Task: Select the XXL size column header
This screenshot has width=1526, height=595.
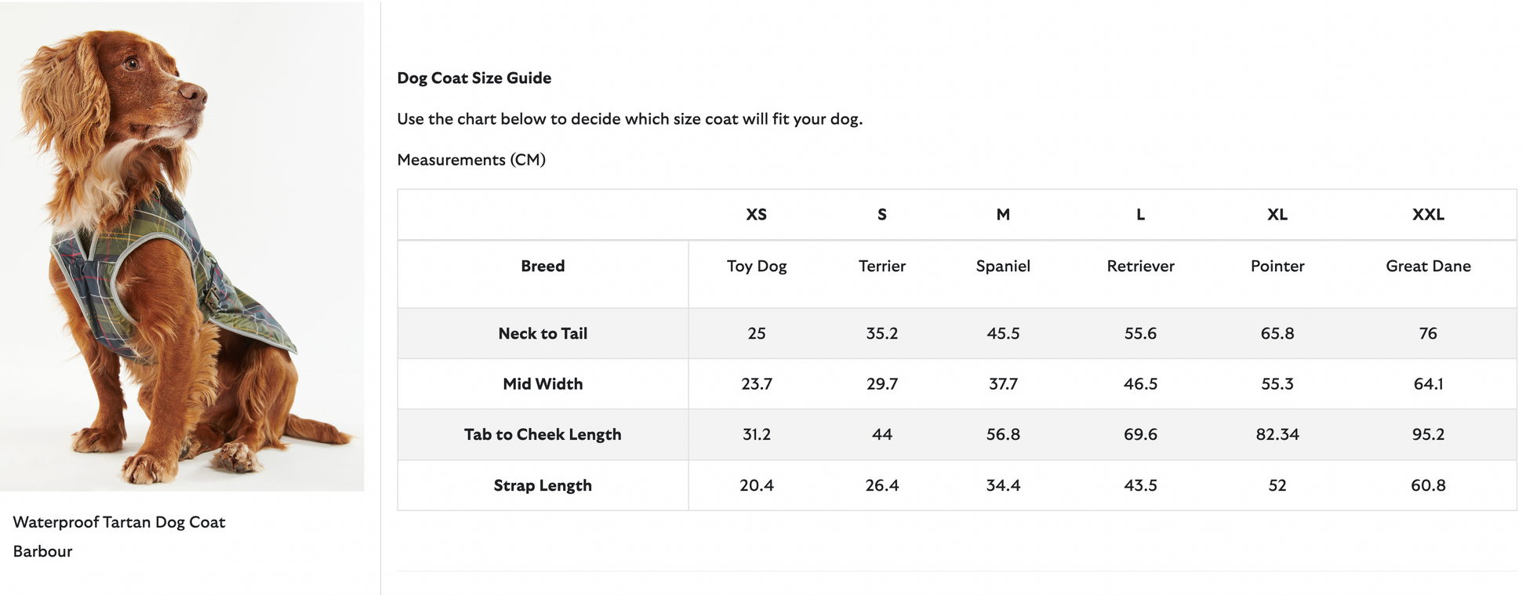Action: click(x=1428, y=215)
